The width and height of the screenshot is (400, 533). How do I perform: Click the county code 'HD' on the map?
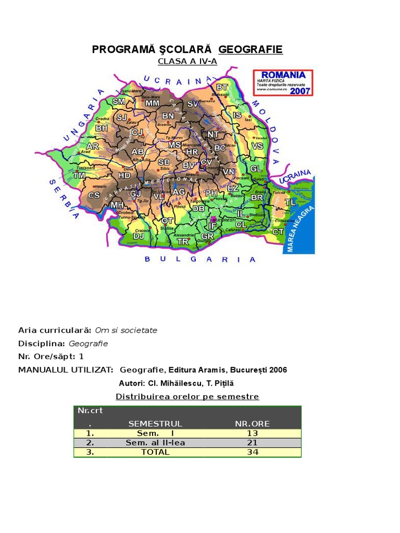(124, 175)
